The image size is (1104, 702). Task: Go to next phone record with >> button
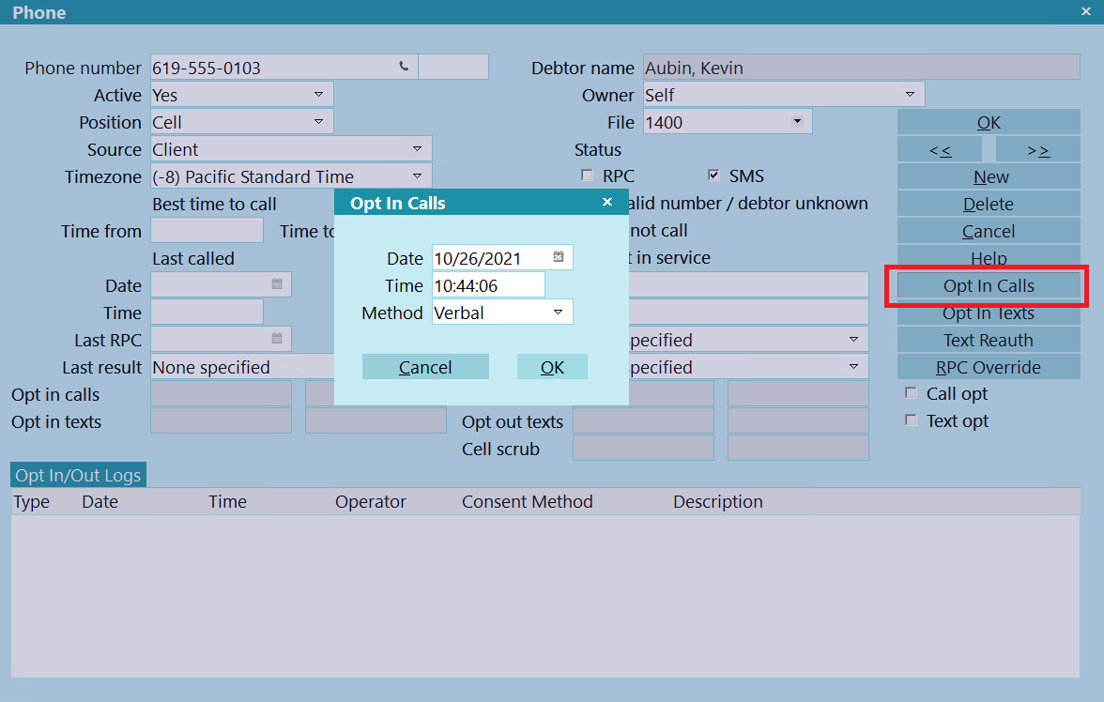click(x=1038, y=149)
